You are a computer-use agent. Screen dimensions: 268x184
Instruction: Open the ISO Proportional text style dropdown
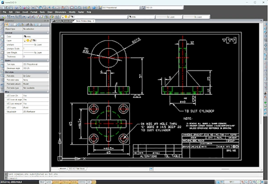pos(121,8)
